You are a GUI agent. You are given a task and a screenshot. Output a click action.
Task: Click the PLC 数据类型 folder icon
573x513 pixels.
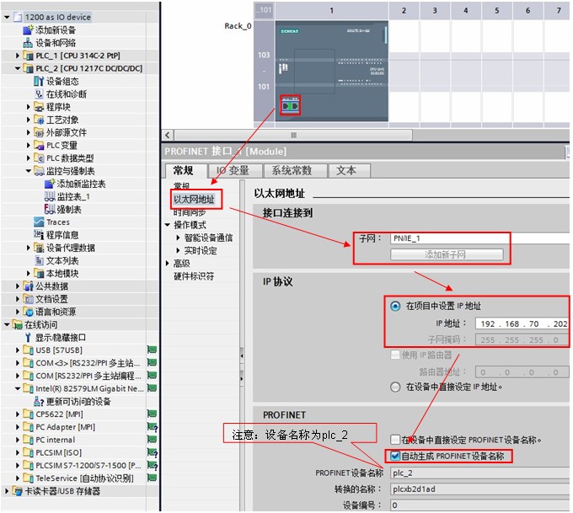tap(39, 158)
